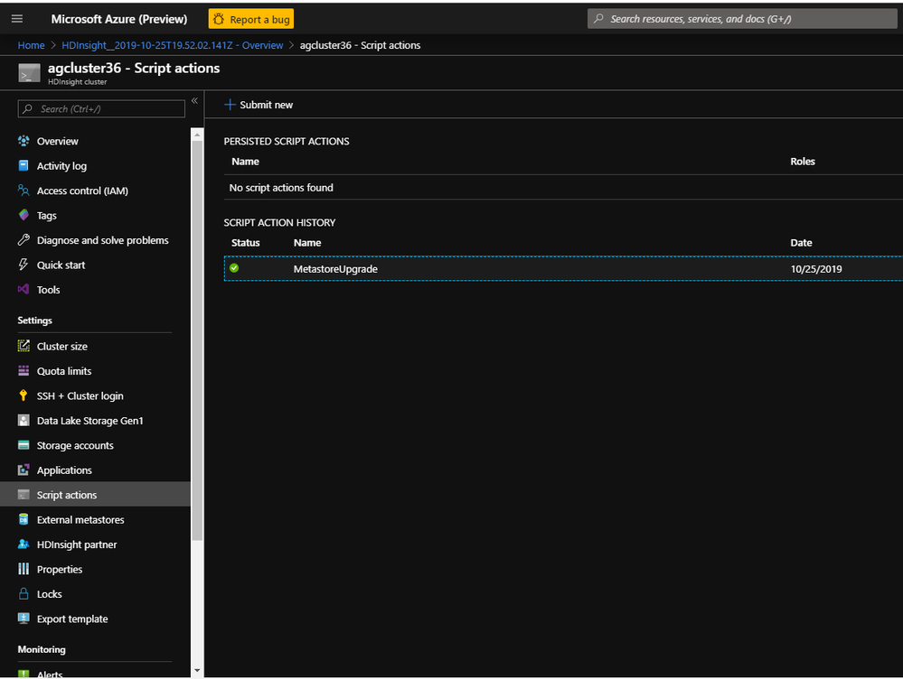Click the Script actions sidebar icon
903x679 pixels.
tap(24, 494)
